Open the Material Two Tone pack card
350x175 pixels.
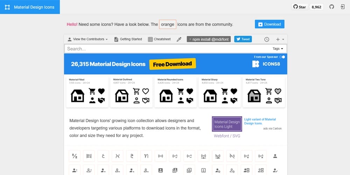coord(264,92)
